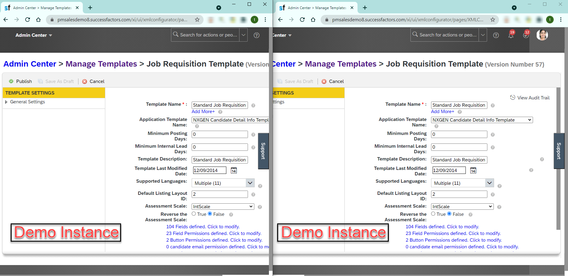Open 23 Field Permissions link in right window

pyautogui.click(x=453, y=233)
